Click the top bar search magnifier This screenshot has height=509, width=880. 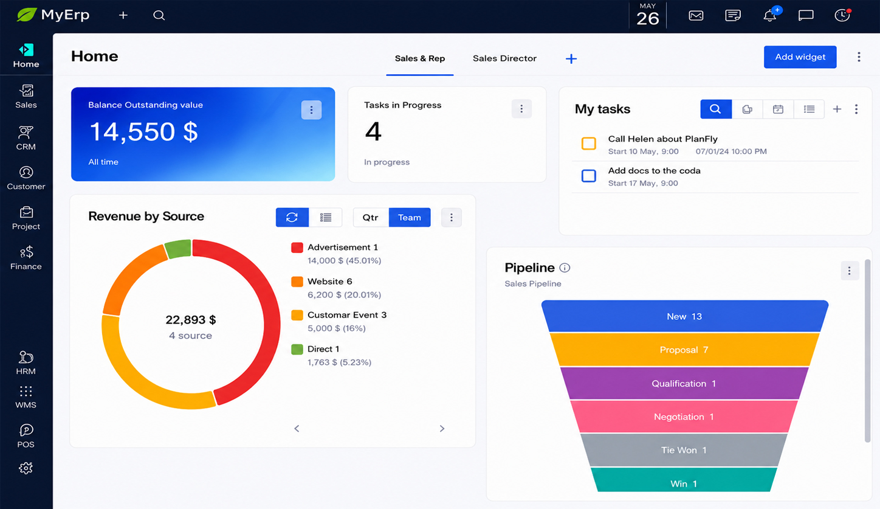click(x=159, y=15)
